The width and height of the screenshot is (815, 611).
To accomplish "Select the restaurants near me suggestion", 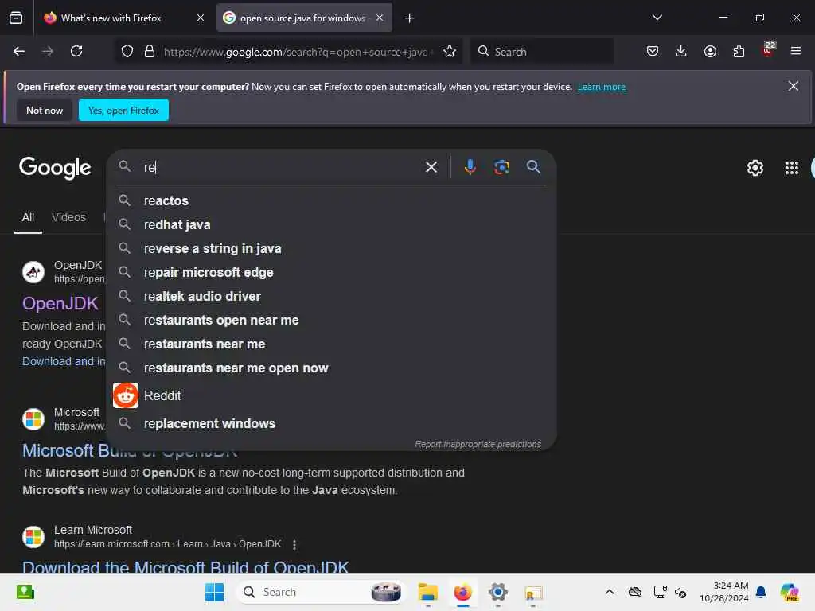I will [331, 344].
